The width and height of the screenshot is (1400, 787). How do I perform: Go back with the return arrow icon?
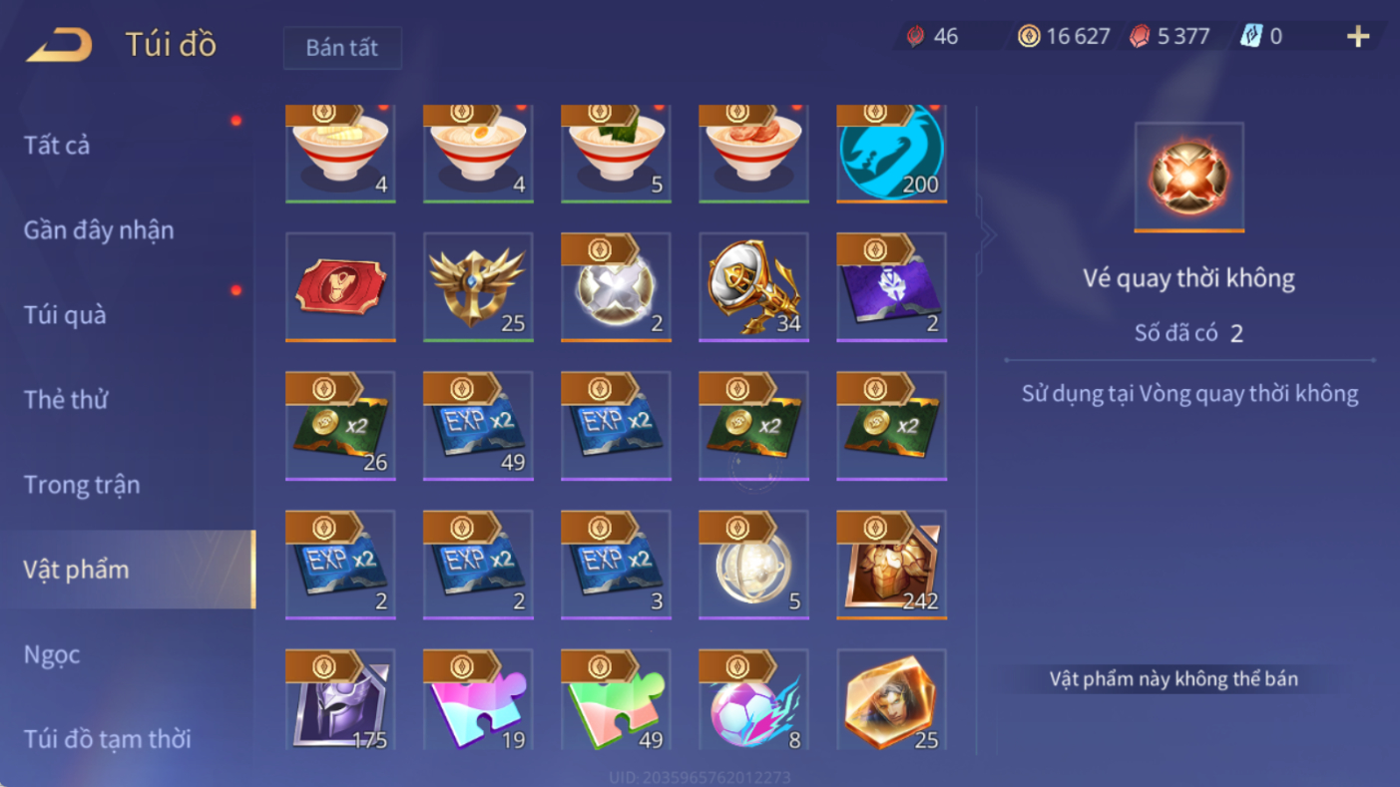59,45
